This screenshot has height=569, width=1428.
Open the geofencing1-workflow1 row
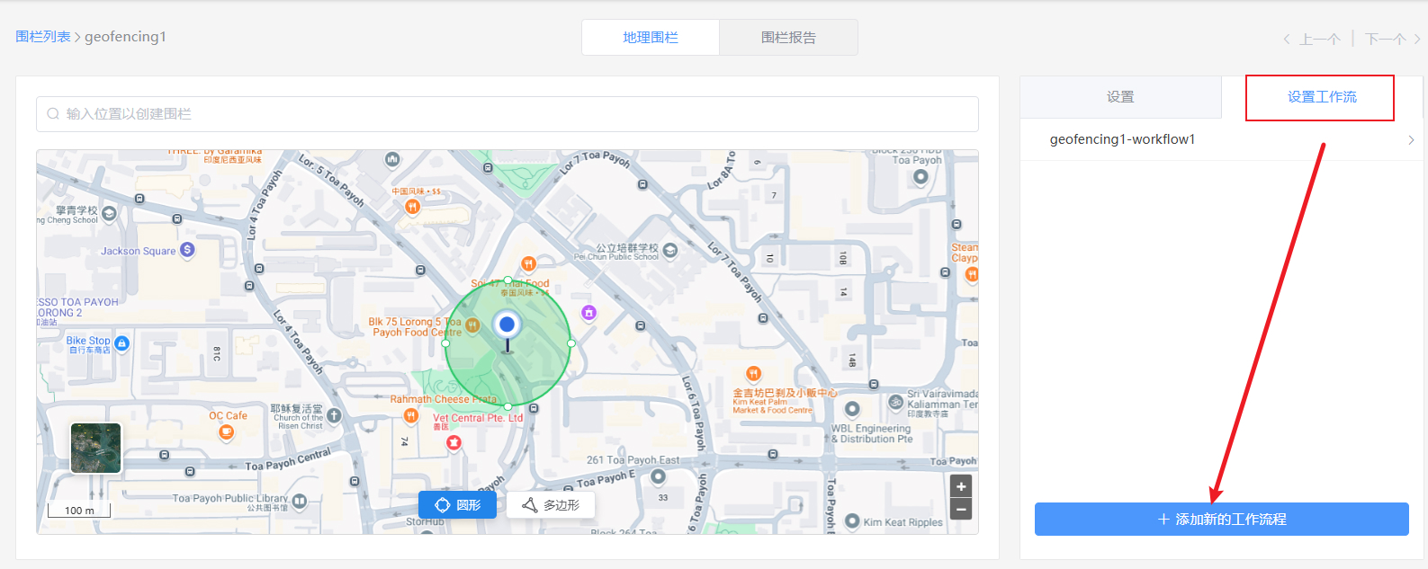[x=1222, y=139]
